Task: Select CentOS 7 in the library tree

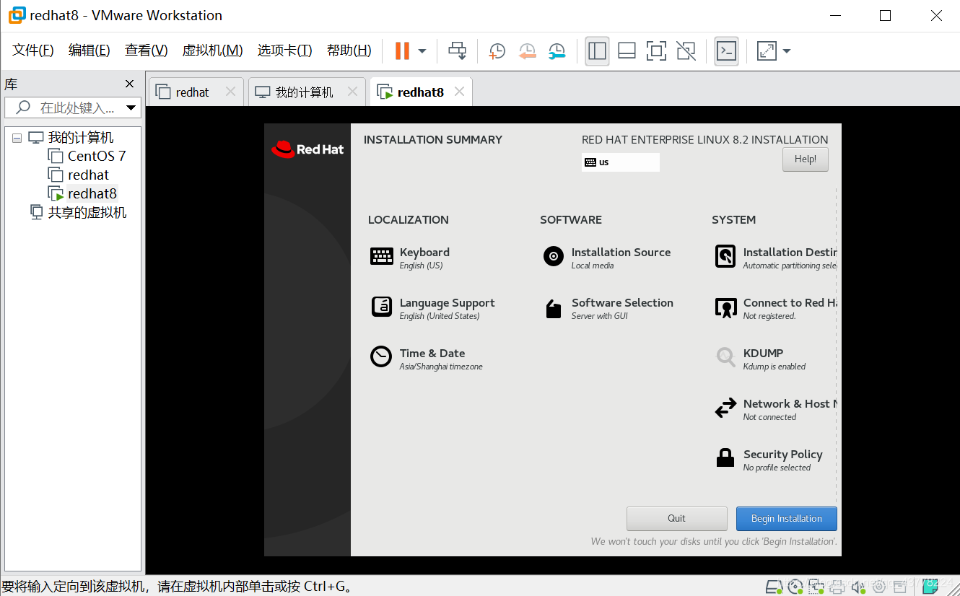Action: pos(97,156)
